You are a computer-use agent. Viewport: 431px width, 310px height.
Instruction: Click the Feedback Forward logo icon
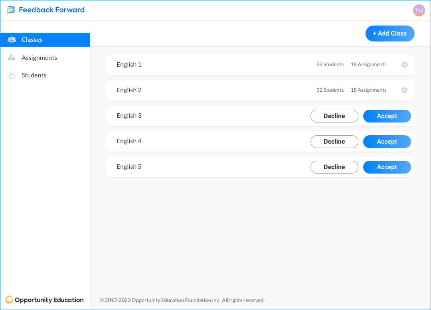[x=11, y=10]
